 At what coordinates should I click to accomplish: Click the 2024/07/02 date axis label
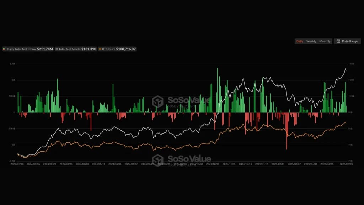(x=131, y=164)
